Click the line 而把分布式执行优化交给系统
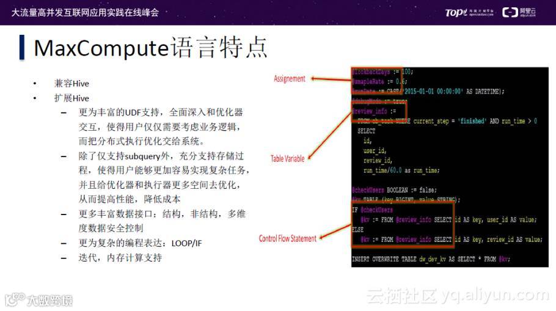The height and width of the screenshot is (311, 556). click(x=142, y=142)
